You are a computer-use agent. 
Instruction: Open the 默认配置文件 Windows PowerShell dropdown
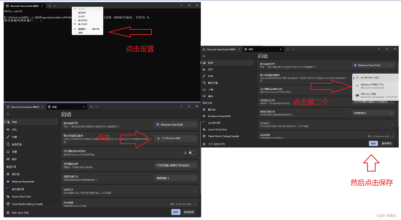coord(176,124)
